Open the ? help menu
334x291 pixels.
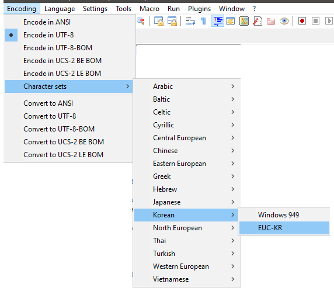254,9
